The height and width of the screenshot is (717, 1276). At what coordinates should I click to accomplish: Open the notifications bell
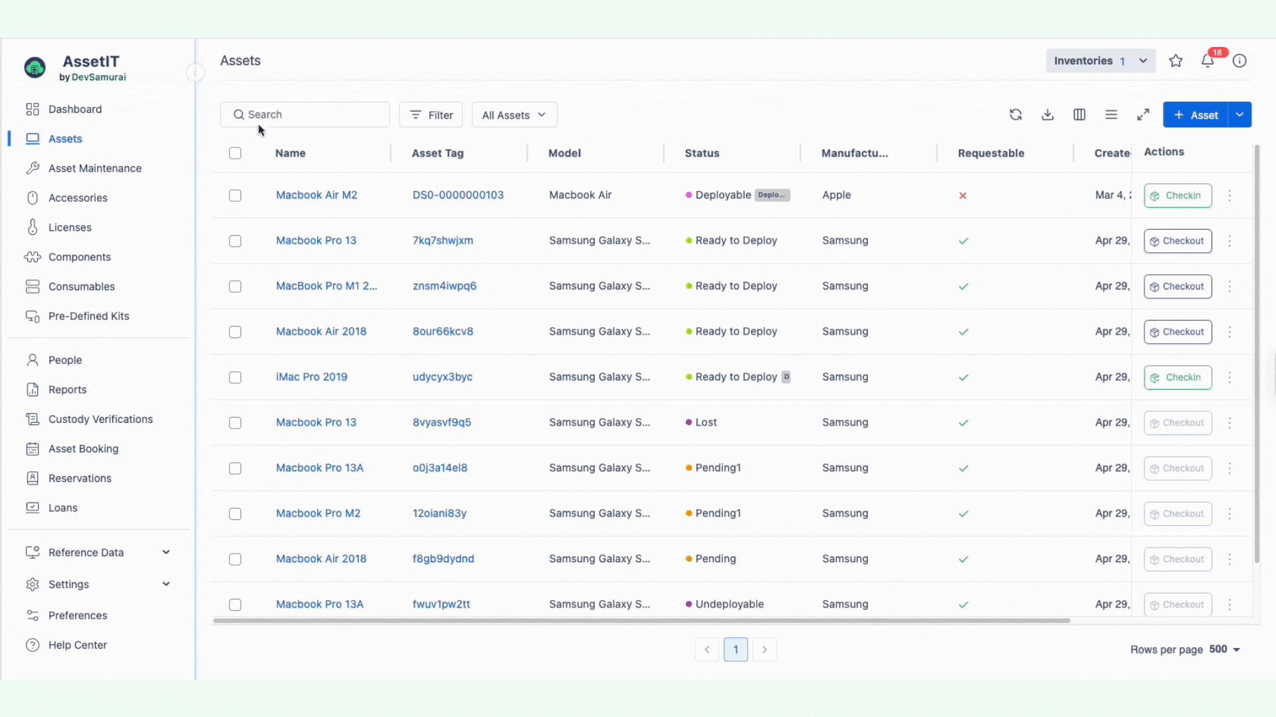[x=1208, y=60]
